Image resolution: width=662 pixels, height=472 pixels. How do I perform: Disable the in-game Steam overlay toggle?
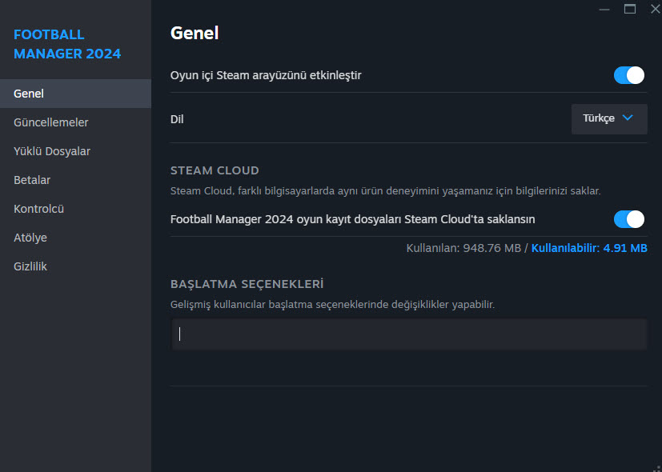click(x=629, y=75)
